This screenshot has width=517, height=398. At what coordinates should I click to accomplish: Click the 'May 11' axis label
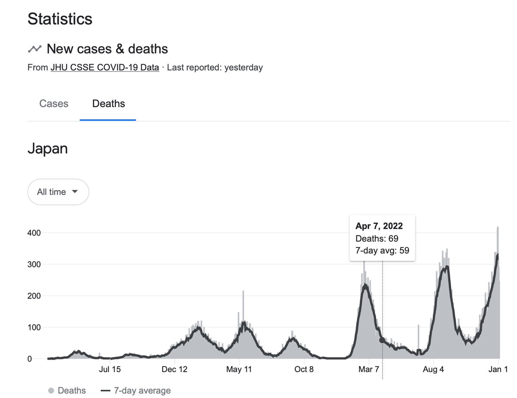click(x=239, y=370)
